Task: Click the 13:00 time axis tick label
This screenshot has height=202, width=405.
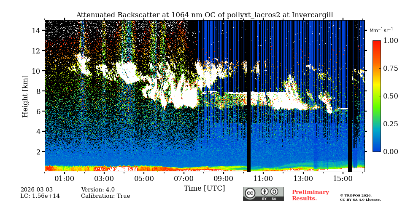Action: coord(302,178)
